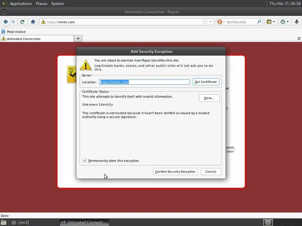Cancel the security exception dialog
The width and height of the screenshot is (302, 226).
tap(211, 172)
